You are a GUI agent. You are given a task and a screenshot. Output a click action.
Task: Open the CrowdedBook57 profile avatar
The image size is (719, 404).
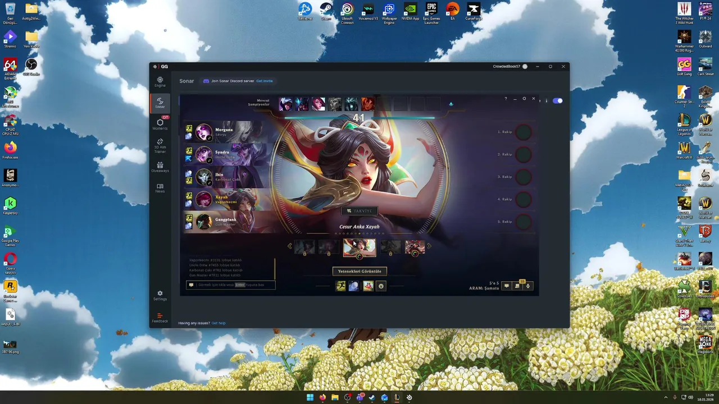[x=525, y=66]
